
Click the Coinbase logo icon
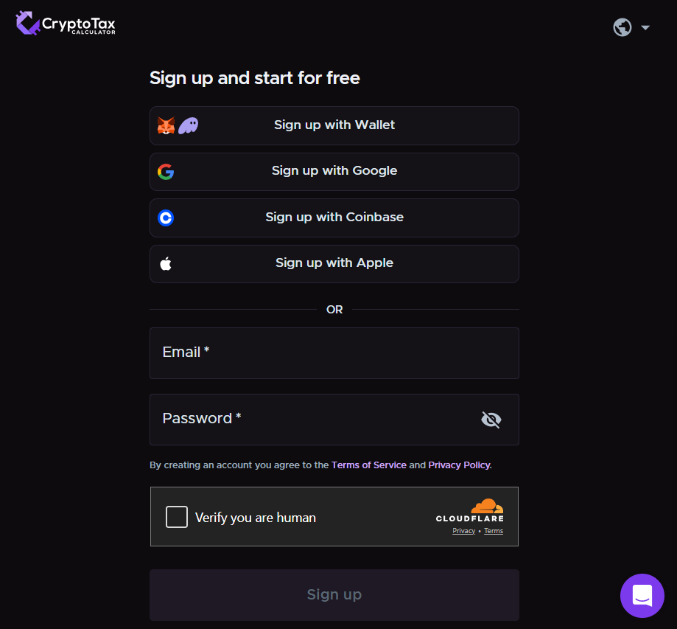(166, 218)
